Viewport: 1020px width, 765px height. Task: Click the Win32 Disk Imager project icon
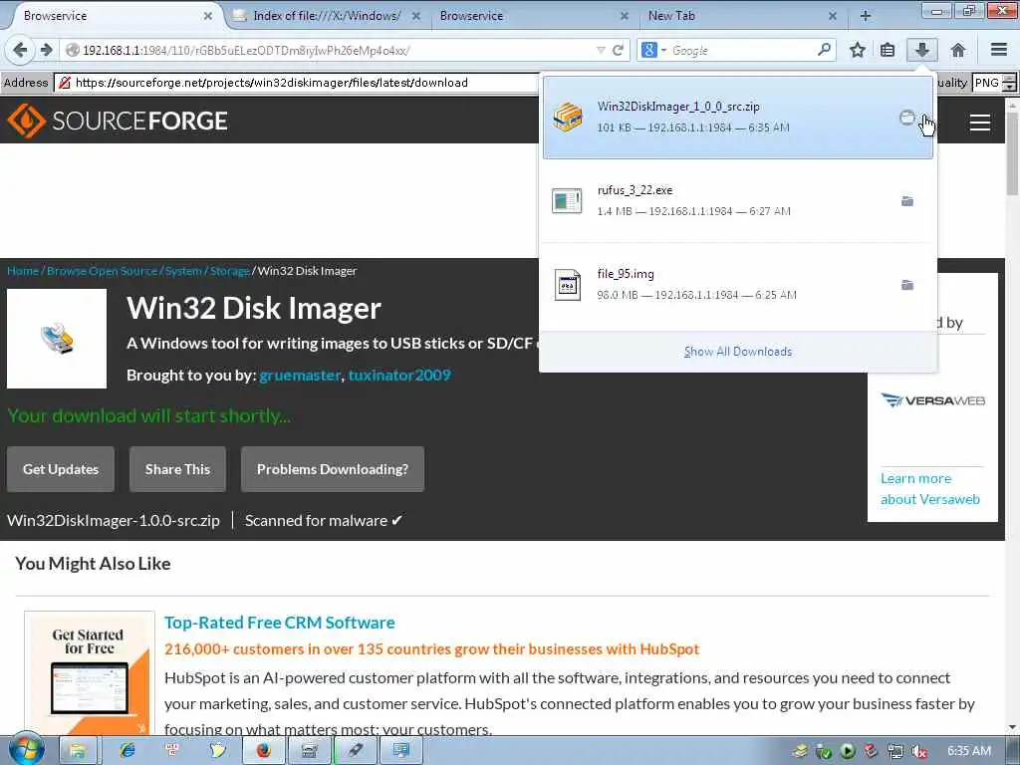point(57,339)
